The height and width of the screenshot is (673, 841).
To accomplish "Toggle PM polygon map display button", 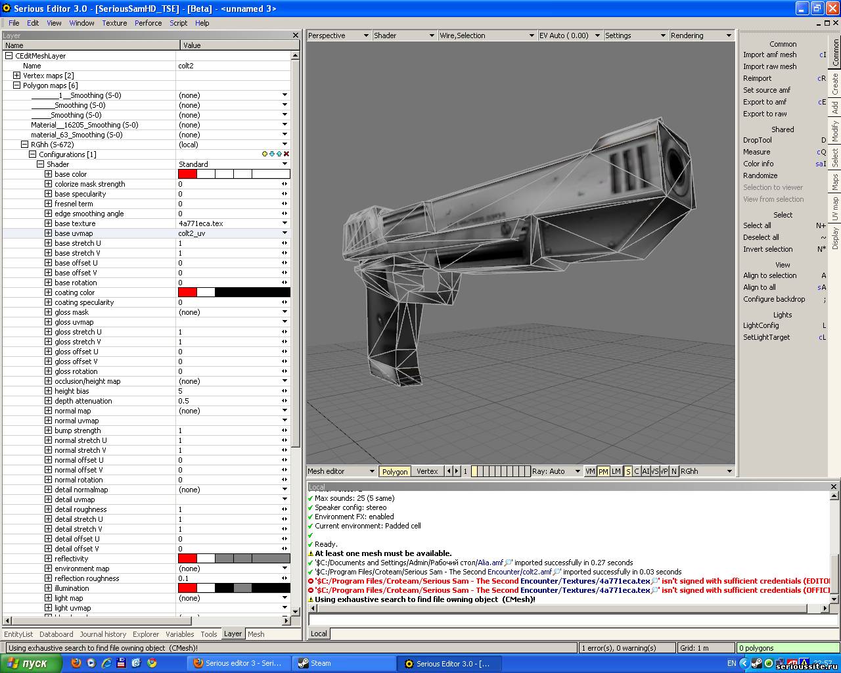I will [x=603, y=471].
